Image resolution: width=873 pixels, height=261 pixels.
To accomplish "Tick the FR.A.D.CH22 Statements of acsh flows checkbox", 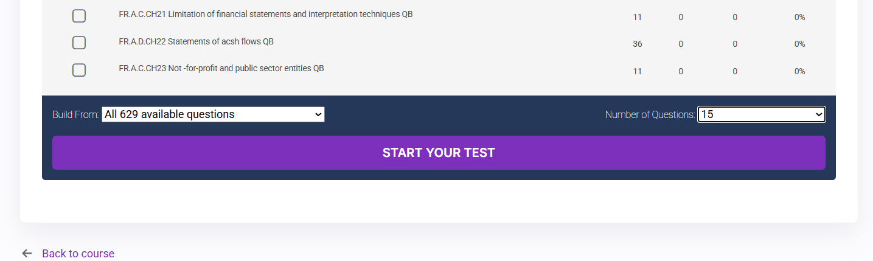I will (x=79, y=43).
